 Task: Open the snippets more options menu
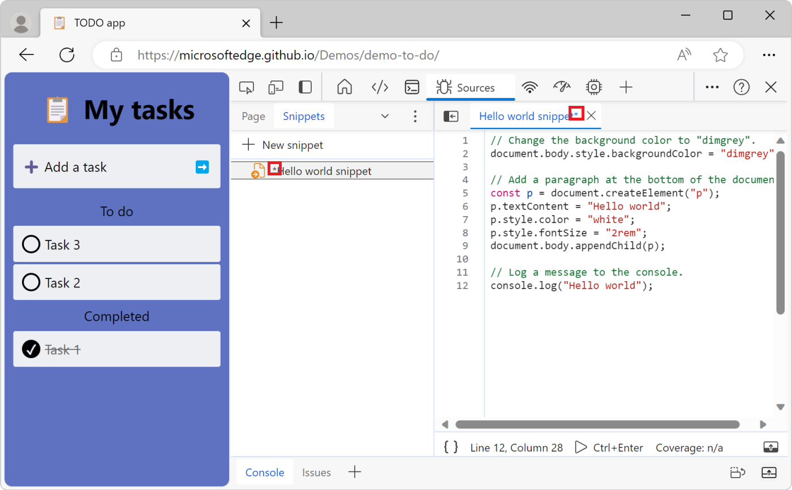click(415, 116)
